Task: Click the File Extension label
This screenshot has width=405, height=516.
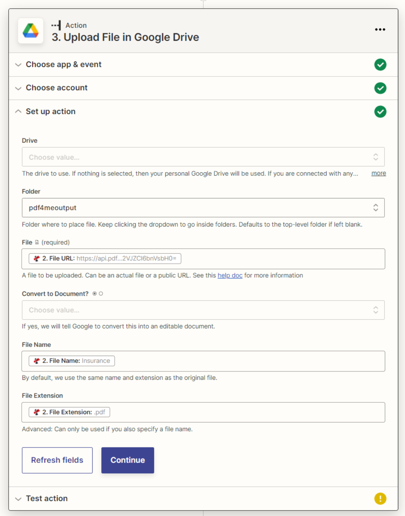Action: coord(42,396)
